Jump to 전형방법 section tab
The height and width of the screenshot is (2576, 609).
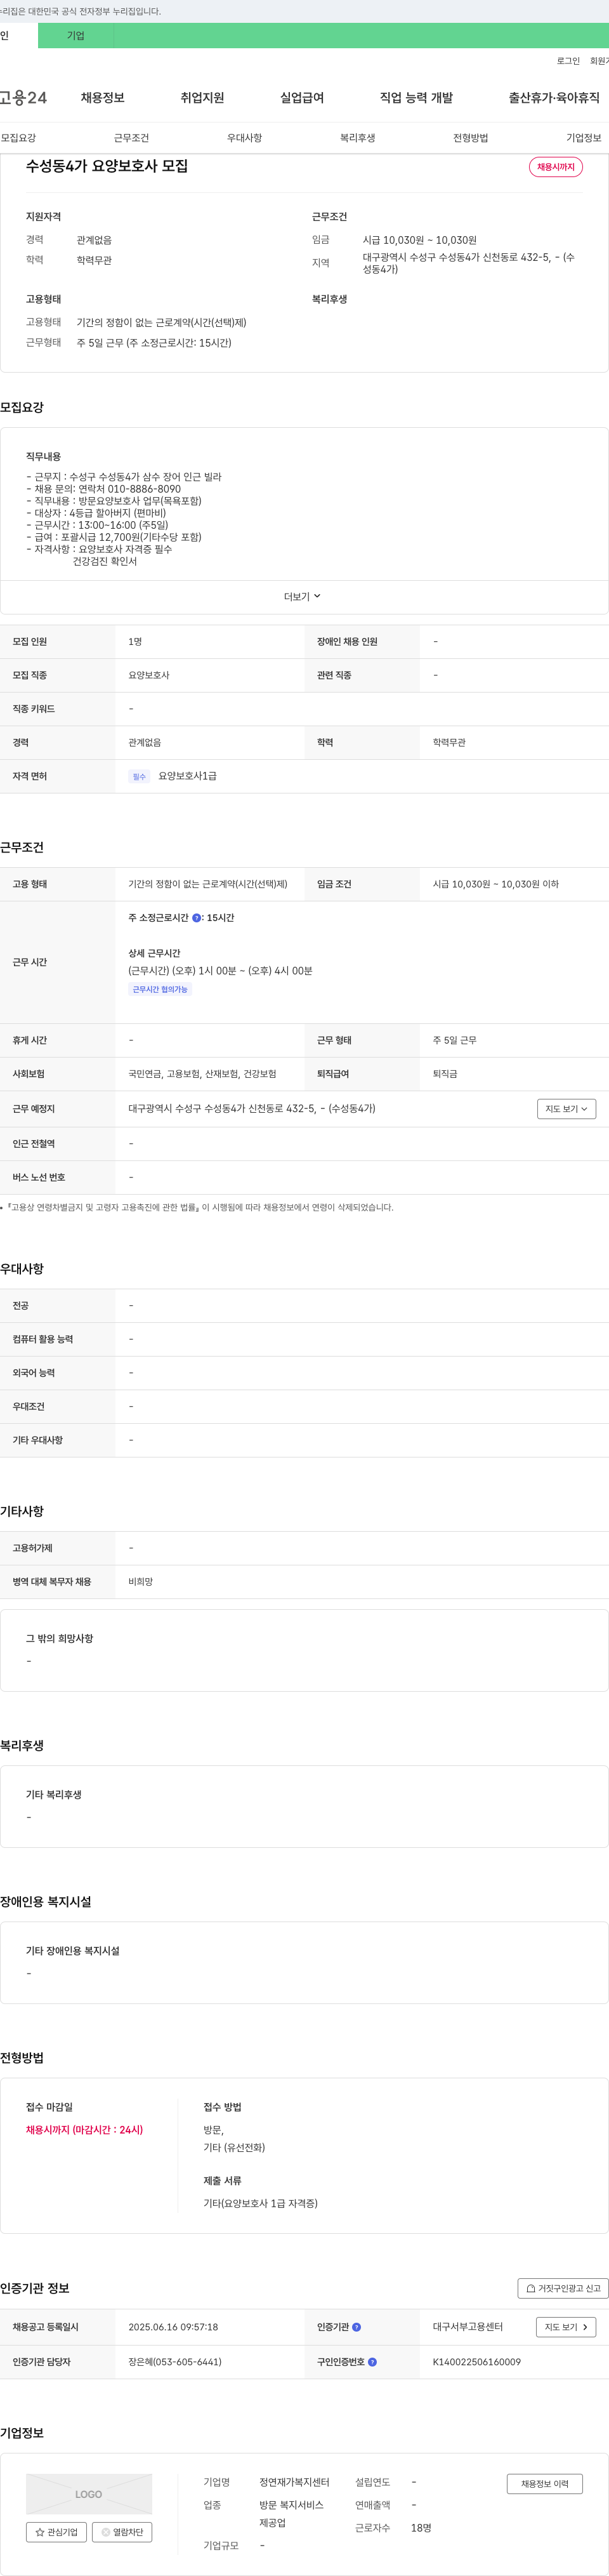(x=470, y=138)
